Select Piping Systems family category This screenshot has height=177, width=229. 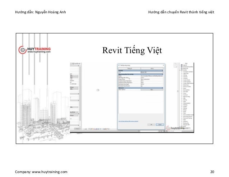187,103
